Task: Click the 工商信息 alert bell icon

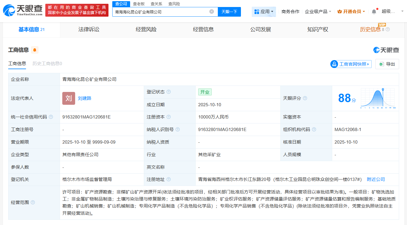Action: click(35, 50)
